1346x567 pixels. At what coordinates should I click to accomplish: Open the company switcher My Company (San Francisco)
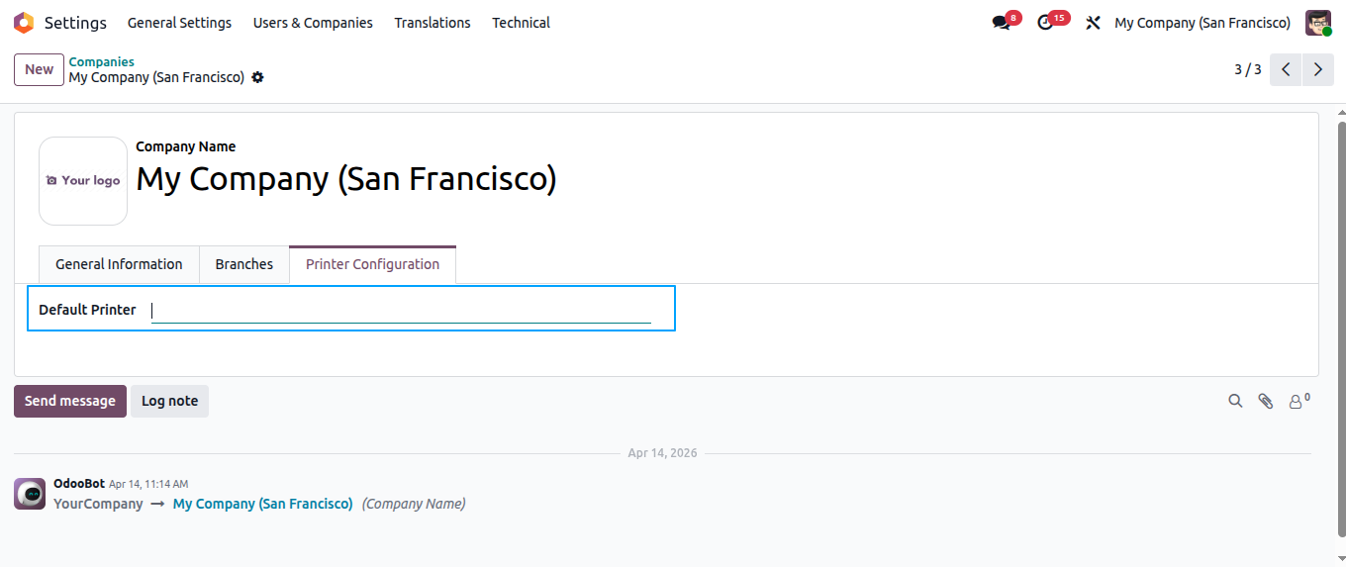pos(1202,23)
